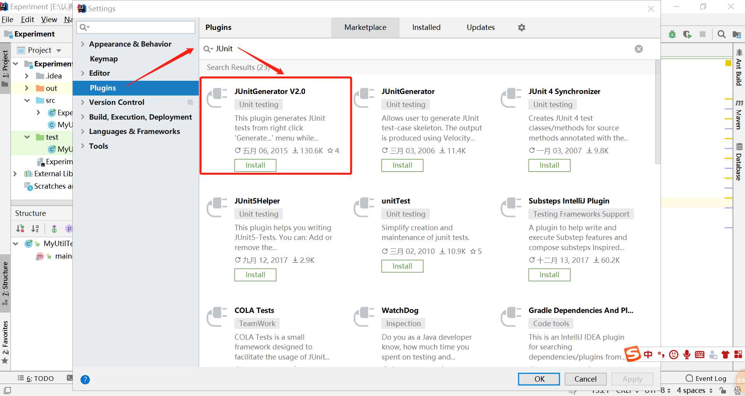Expand Editor settings section

[82, 73]
